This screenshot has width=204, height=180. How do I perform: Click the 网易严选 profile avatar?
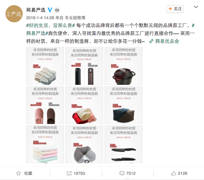(x=14, y=14)
